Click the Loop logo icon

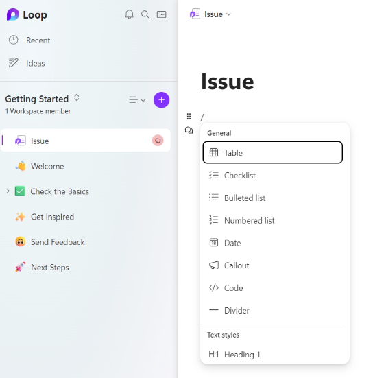[13, 14]
